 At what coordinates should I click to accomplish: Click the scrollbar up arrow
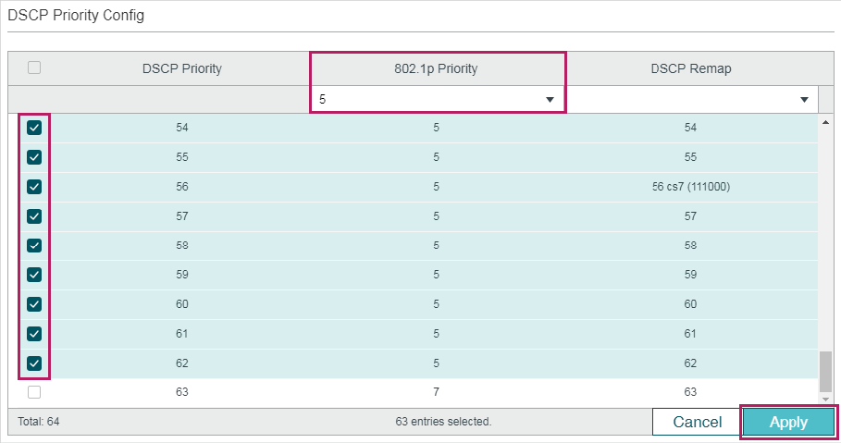(x=825, y=122)
